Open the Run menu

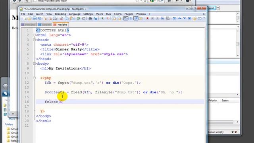pos(108,14)
